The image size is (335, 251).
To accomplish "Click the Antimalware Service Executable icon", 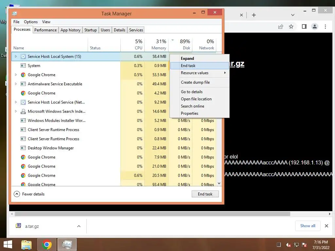I will pyautogui.click(x=23, y=84).
